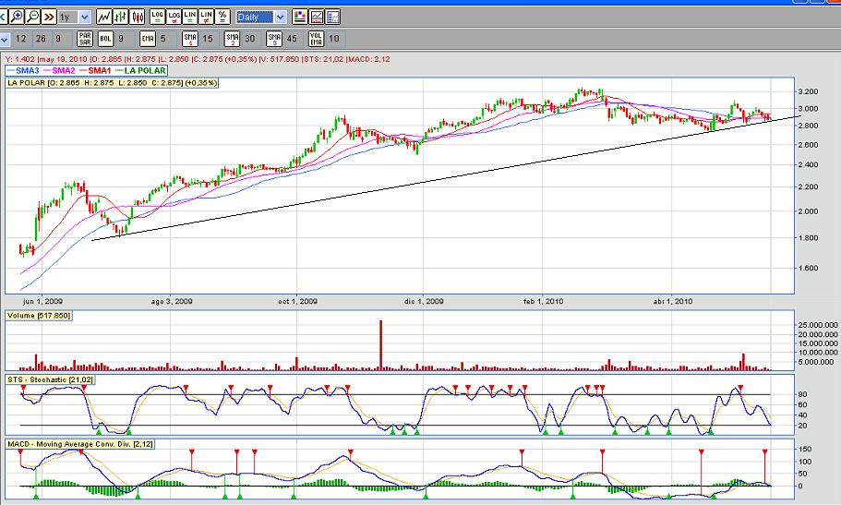841x505 pixels.
Task: Click the SMA 2 period field showing 30
Action: click(250, 39)
